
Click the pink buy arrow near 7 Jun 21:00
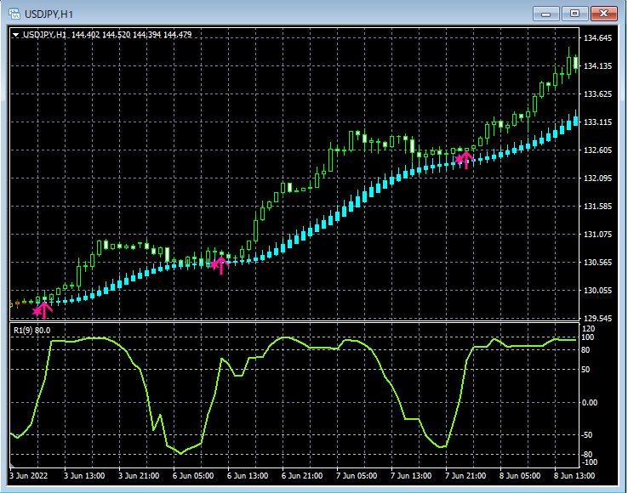[465, 160]
